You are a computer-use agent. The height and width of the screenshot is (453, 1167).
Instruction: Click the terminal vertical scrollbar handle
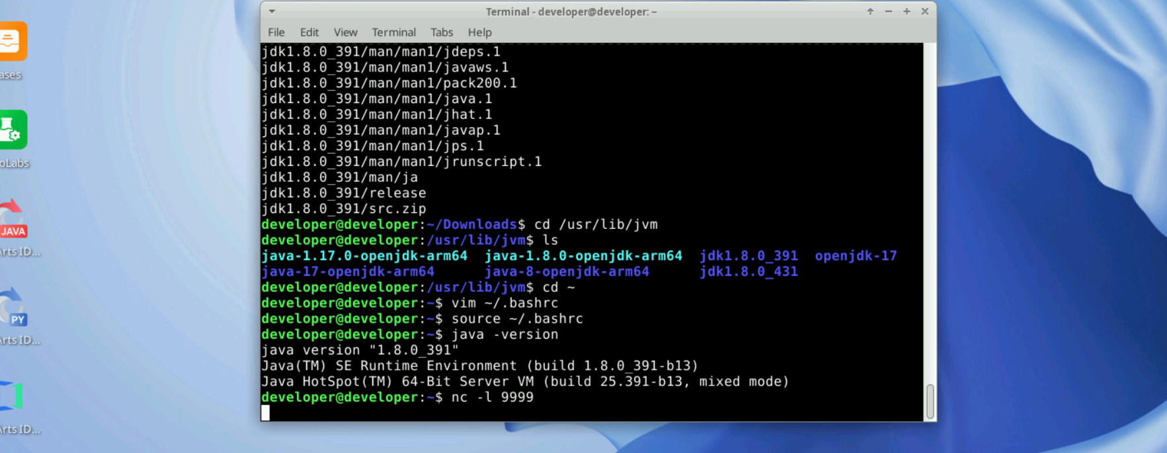pos(930,401)
